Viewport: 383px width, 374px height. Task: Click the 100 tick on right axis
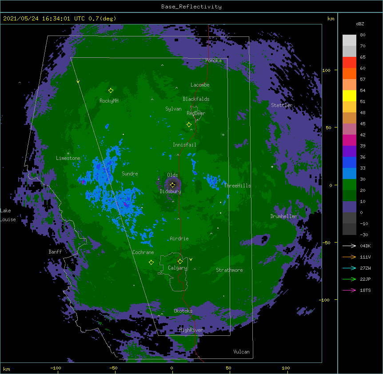pos(326,70)
